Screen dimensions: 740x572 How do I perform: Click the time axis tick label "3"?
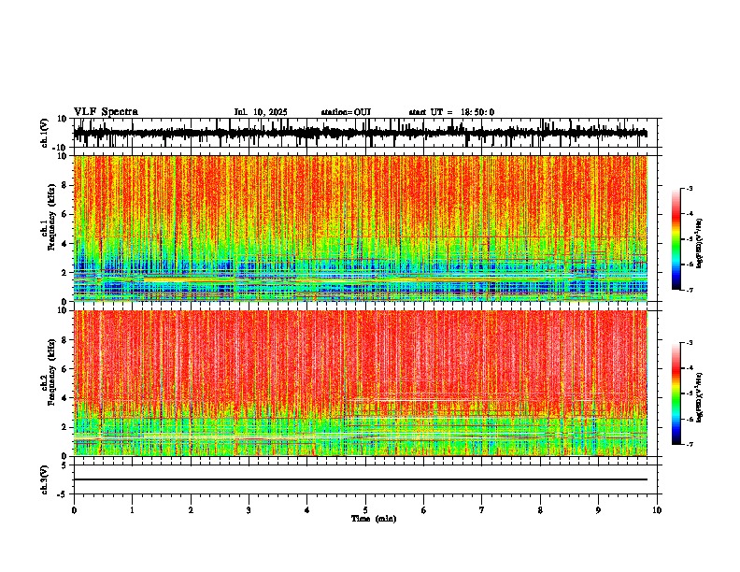(249, 510)
